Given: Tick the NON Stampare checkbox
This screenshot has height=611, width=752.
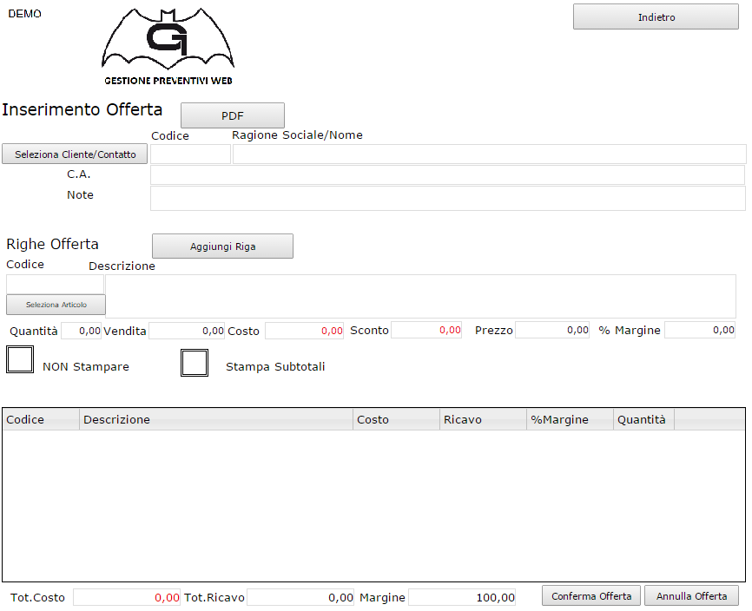Looking at the screenshot, I should (x=20, y=359).
